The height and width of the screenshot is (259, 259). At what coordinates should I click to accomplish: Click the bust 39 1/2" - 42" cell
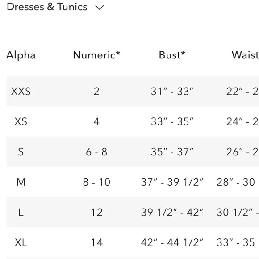pos(172,213)
